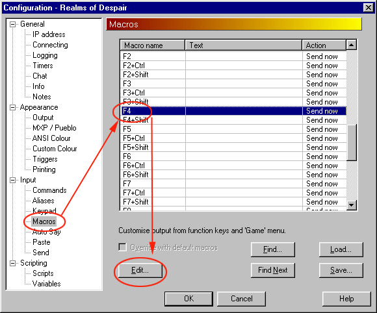The width and height of the screenshot is (377, 313).
Task: Click 'Send now' in the F5 row
Action: (x=322, y=129)
